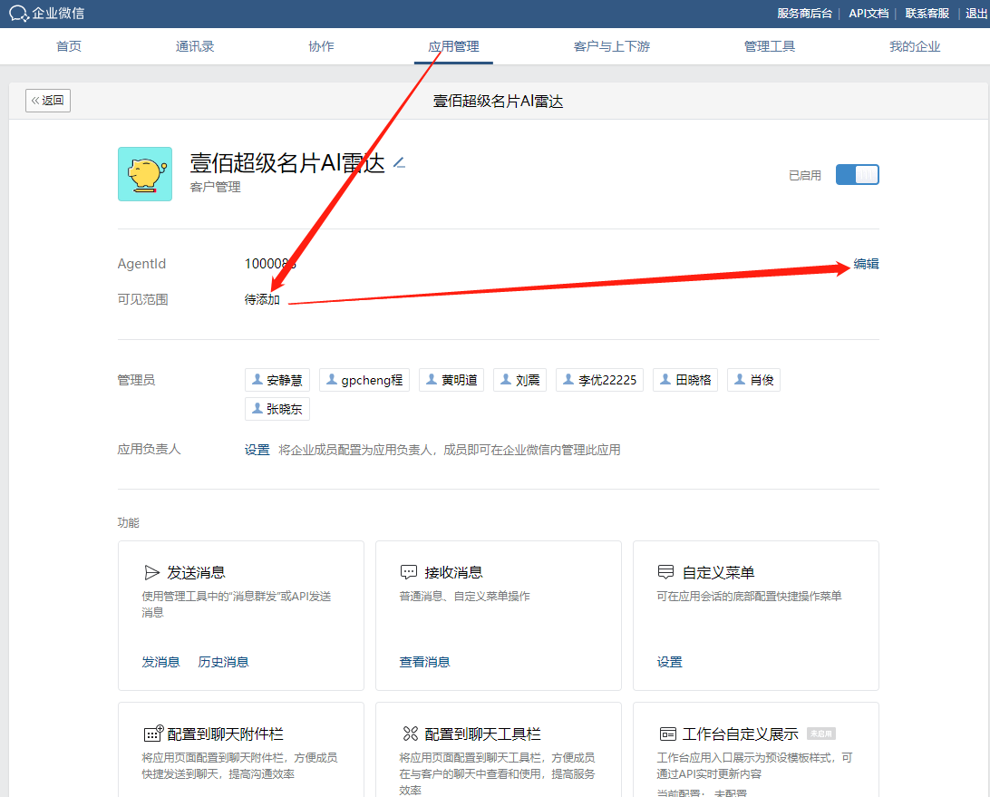Viewport: 990px width, 797px height.
Task: Click the 配置到聊天附件栏 icon
Action: [x=153, y=734]
